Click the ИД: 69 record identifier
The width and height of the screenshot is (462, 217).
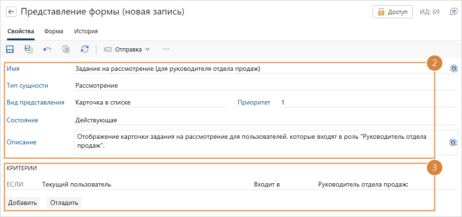[x=430, y=12]
